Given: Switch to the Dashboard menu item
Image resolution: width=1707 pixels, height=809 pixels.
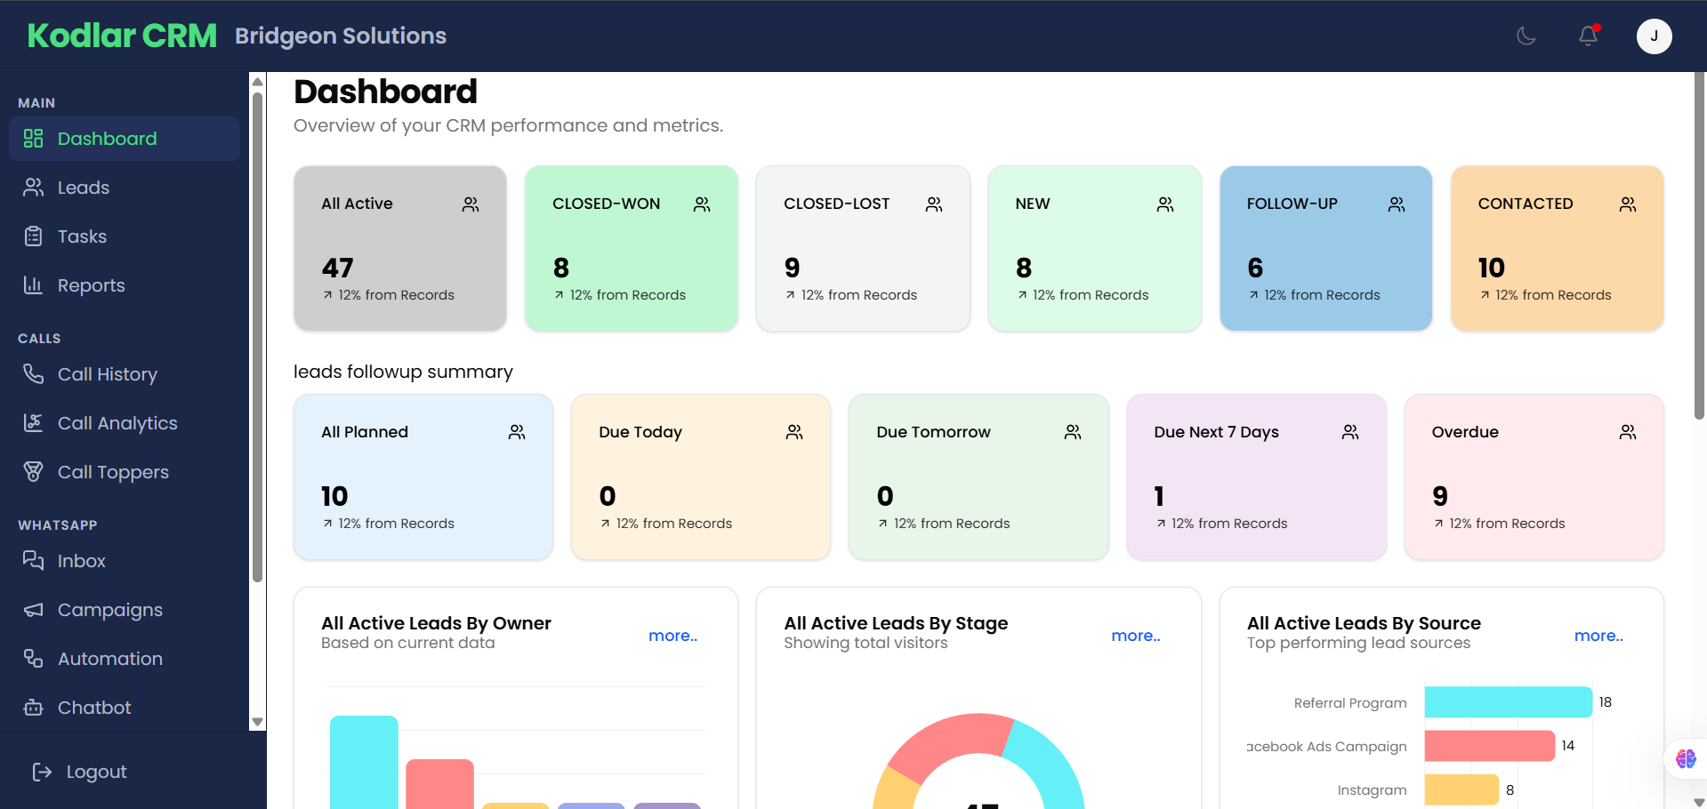Looking at the screenshot, I should coord(107,139).
